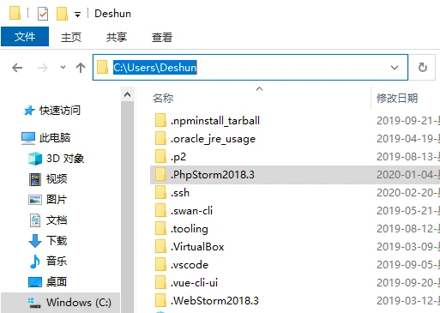Viewport: 440px width, 313px height.
Task: Select the .ssh folder name
Action: [180, 193]
